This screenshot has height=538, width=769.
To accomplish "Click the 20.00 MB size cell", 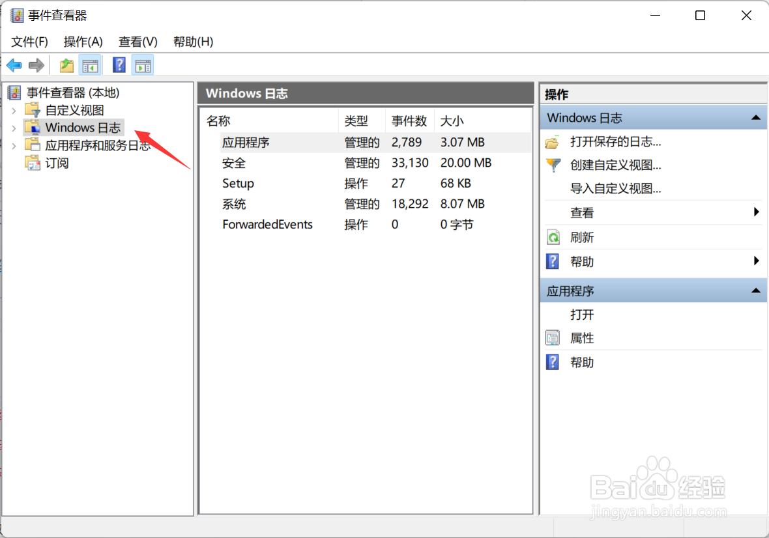I will pyautogui.click(x=466, y=163).
